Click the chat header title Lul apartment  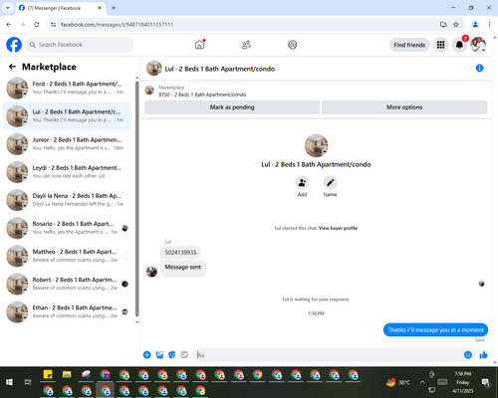click(220, 69)
